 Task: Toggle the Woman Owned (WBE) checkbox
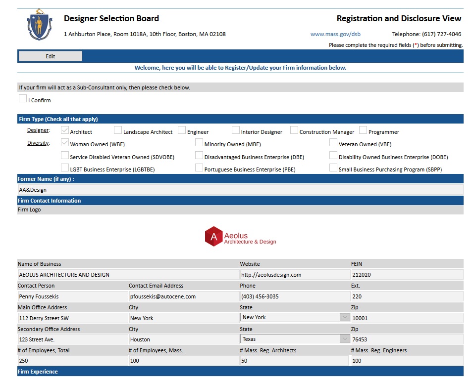65,143
